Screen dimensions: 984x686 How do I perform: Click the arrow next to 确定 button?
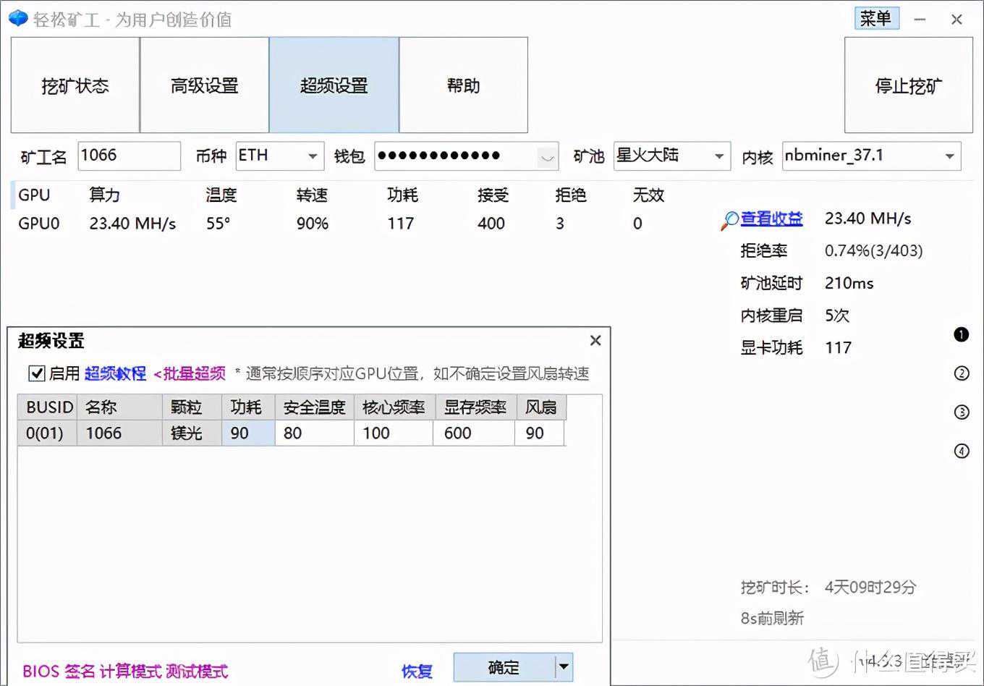[x=564, y=667]
